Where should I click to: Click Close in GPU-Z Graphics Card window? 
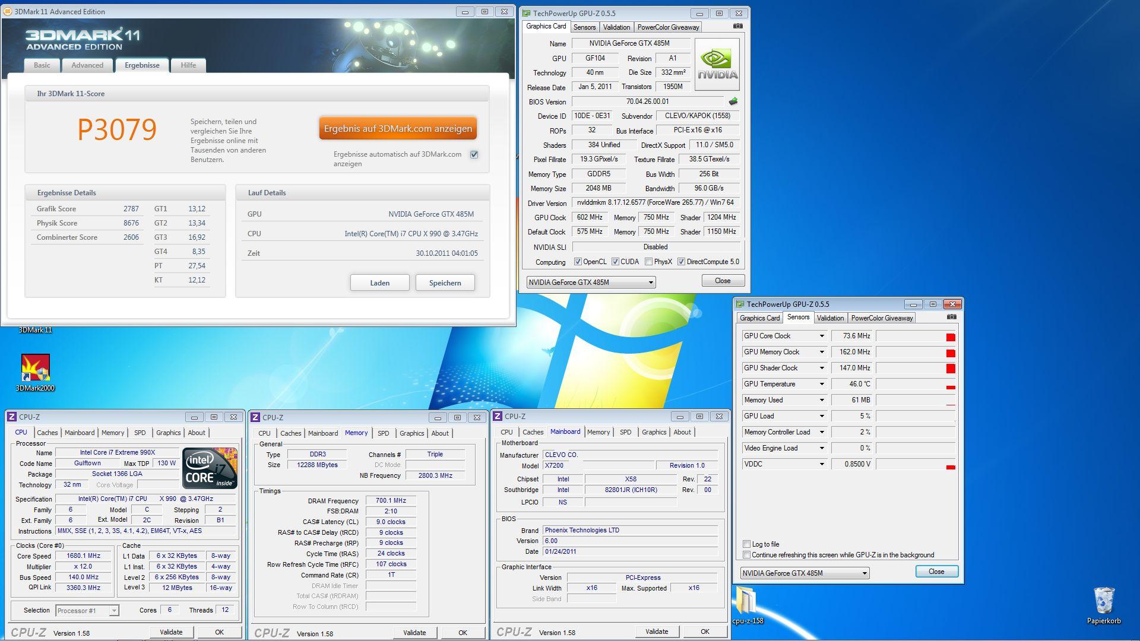723,281
